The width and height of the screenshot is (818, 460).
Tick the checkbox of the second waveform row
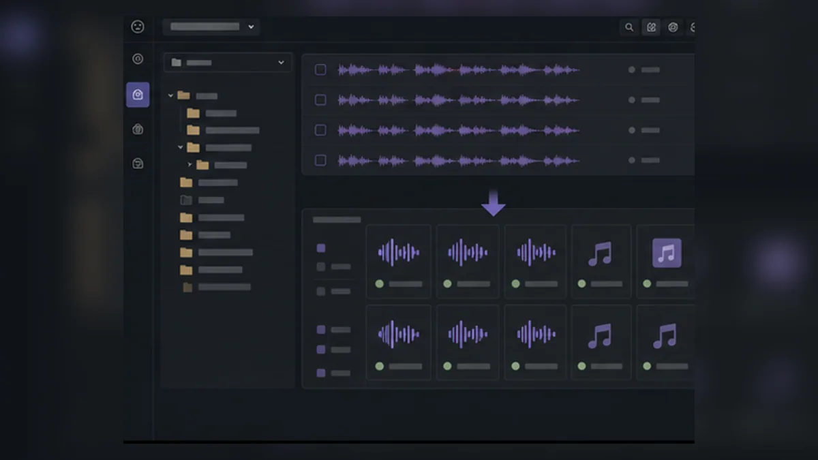pyautogui.click(x=320, y=99)
